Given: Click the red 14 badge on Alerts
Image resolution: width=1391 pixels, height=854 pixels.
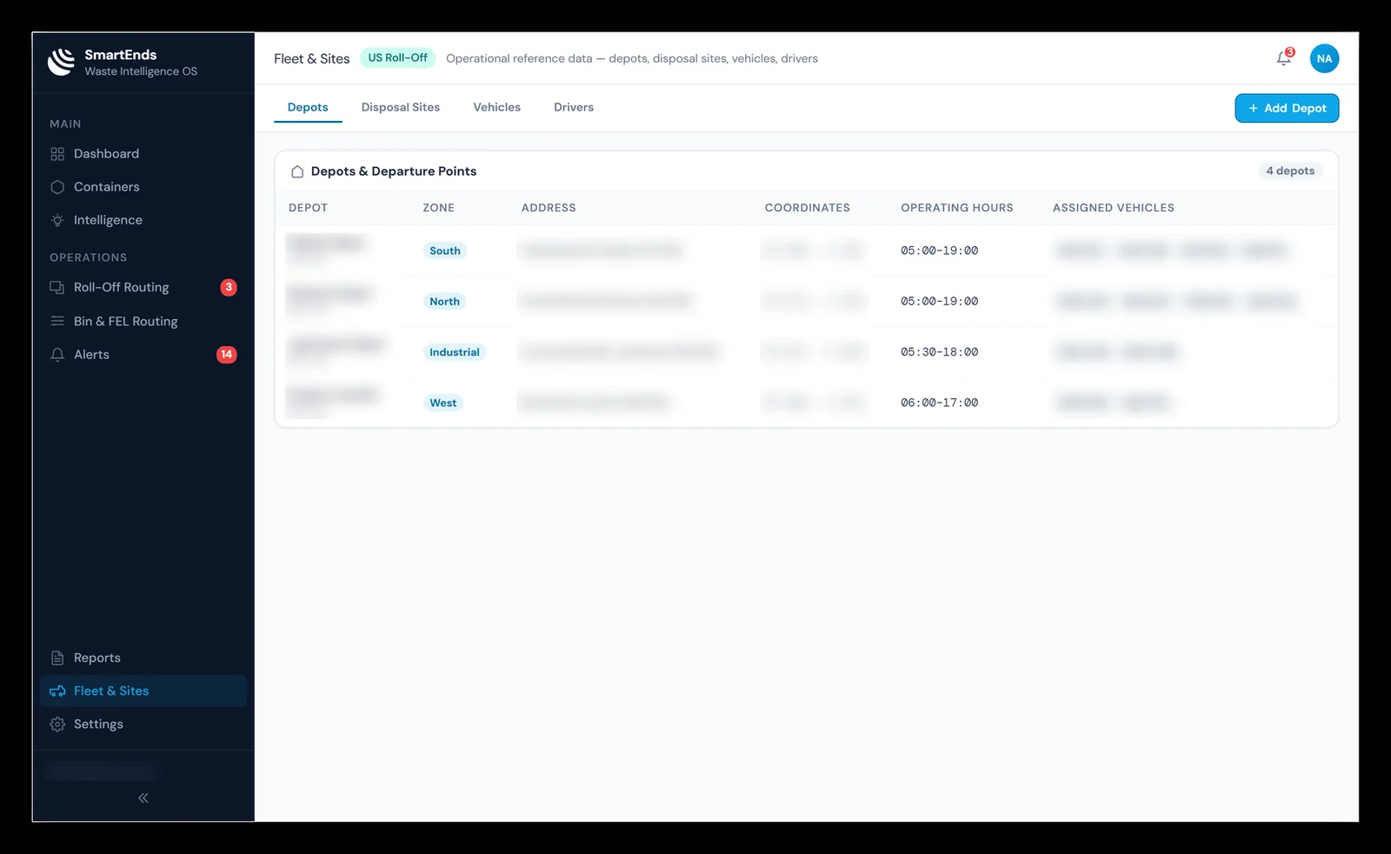Looking at the screenshot, I should coord(226,354).
